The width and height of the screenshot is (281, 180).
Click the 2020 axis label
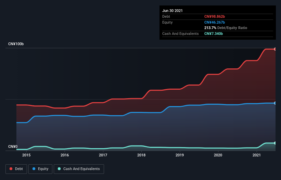tap(218, 155)
